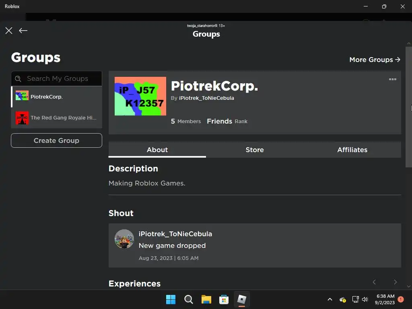Image resolution: width=412 pixels, height=309 pixels.
Task: Switch to the Store tab
Action: pos(255,150)
